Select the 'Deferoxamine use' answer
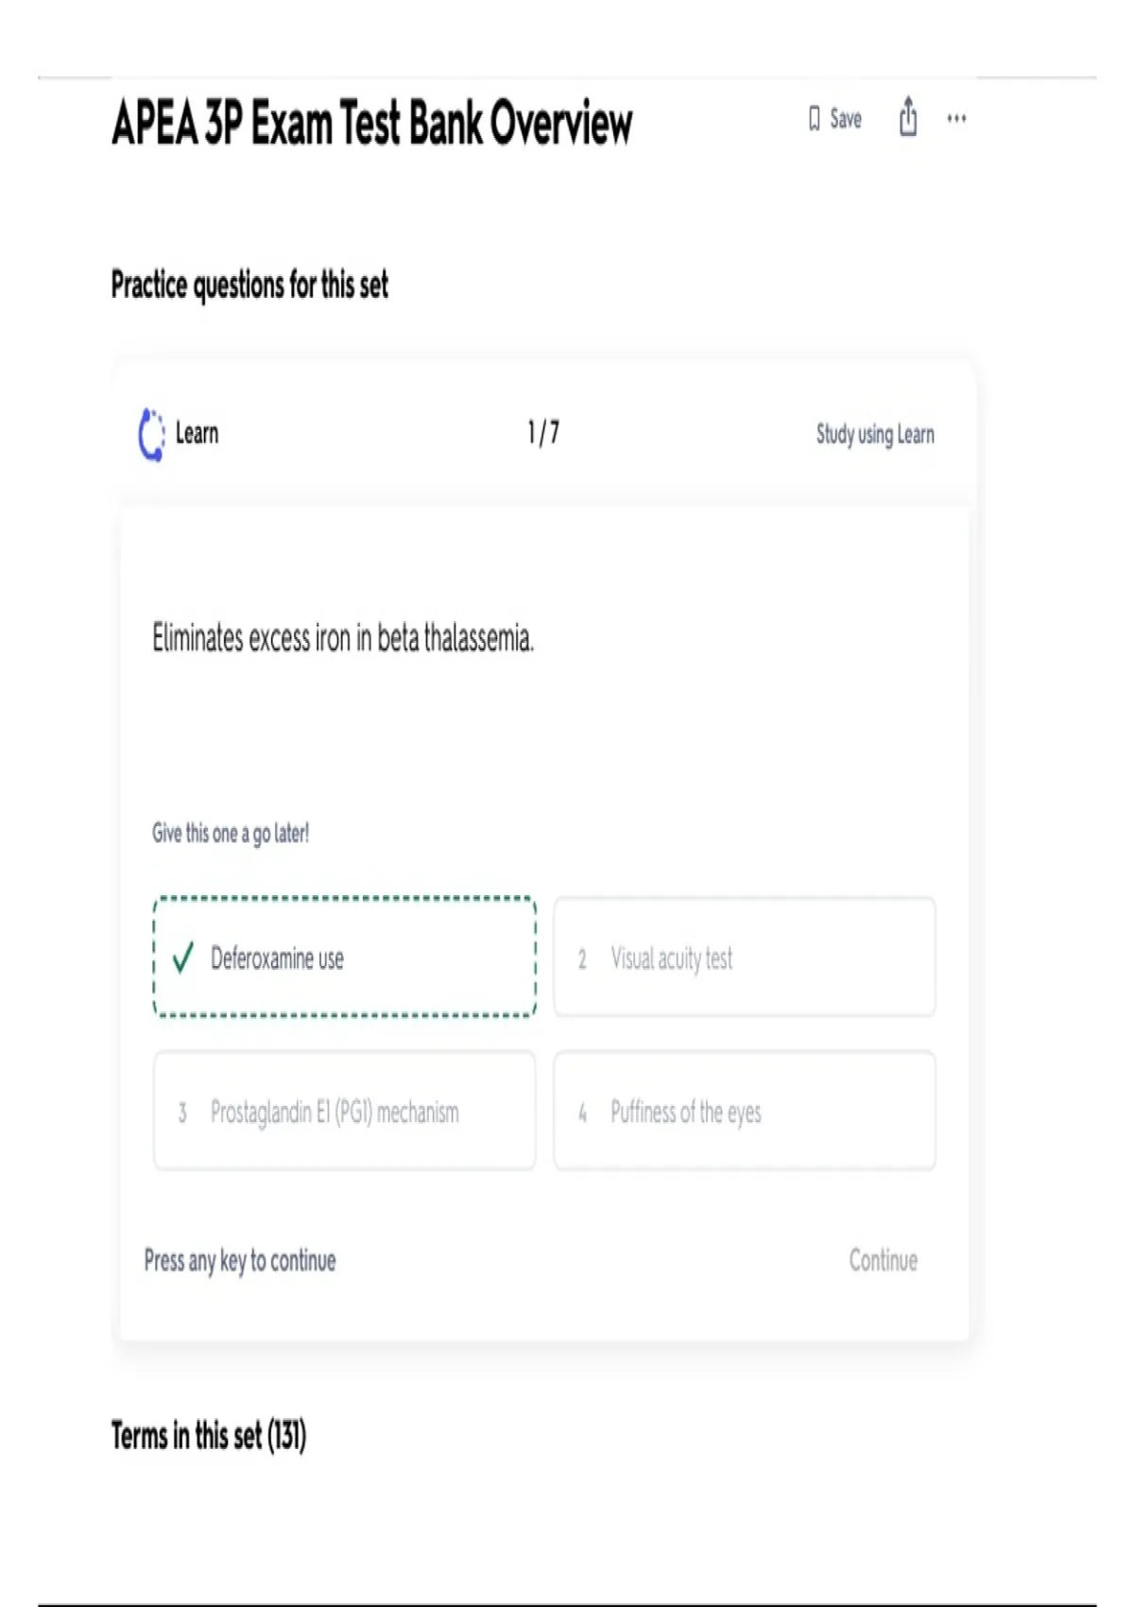Image resolution: width=1134 pixels, height=1607 pixels. point(344,957)
